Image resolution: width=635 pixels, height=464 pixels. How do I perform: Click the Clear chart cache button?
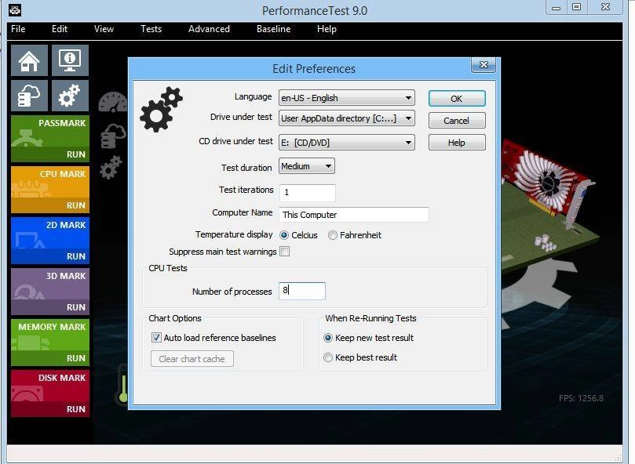pyautogui.click(x=192, y=359)
